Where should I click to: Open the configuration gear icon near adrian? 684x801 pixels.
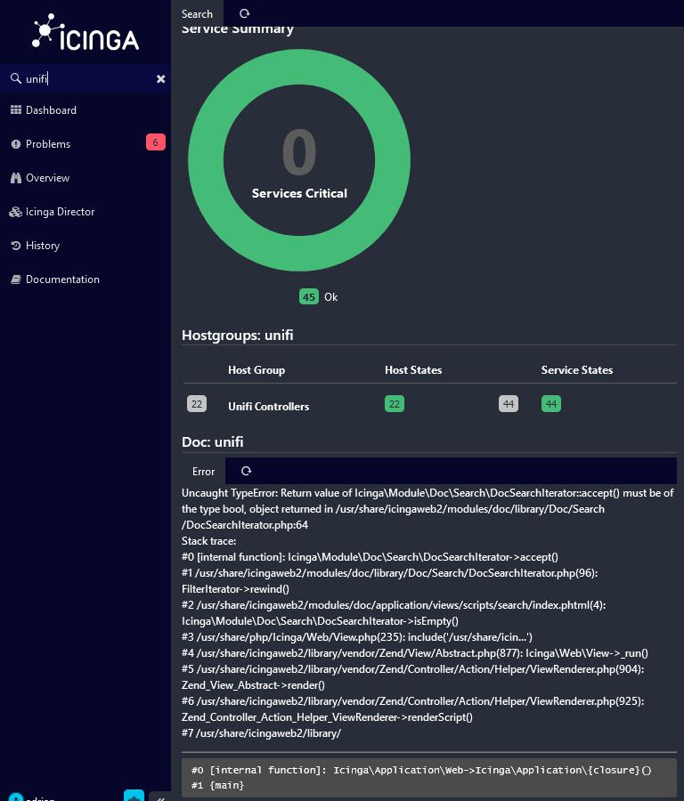tap(133, 798)
